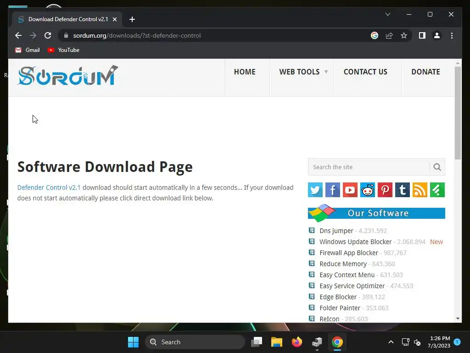Open the Easy Service Optimizer link
This screenshot has height=353, width=470.
tap(352, 286)
